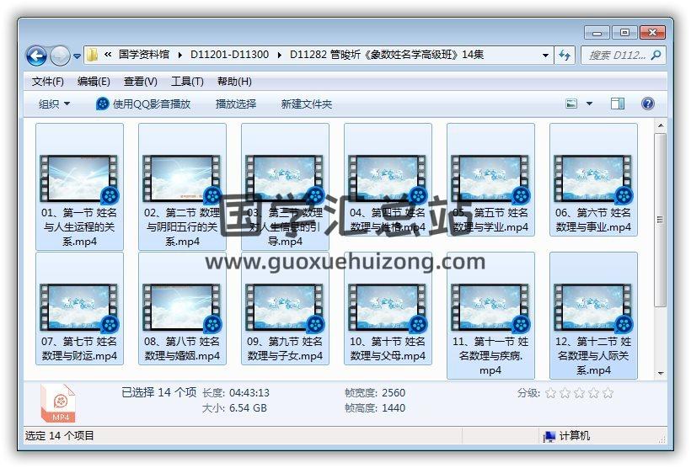Open the 组织 dropdown menu
The image size is (691, 468).
(55, 104)
